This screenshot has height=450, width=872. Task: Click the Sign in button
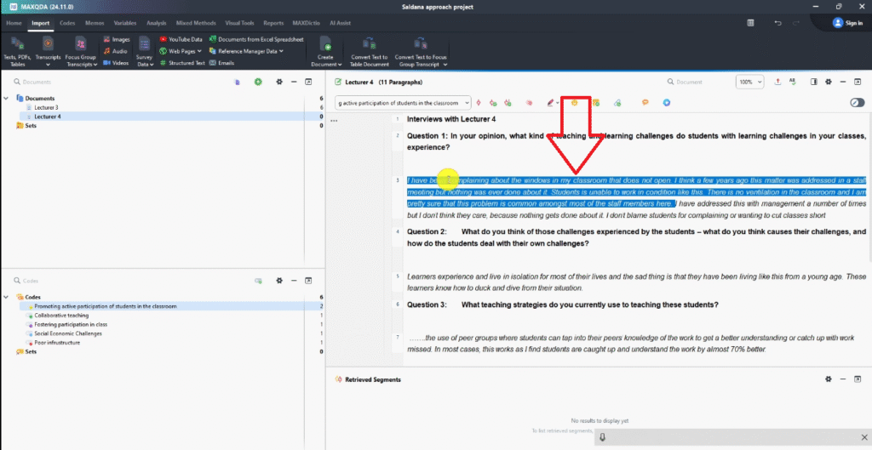point(848,23)
